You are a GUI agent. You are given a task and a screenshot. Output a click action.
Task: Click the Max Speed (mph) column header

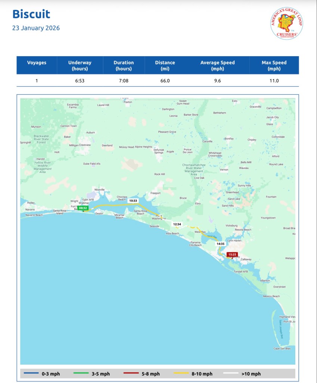(274, 66)
